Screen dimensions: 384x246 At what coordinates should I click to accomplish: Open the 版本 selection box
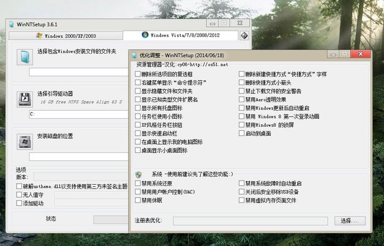click(x=81, y=177)
